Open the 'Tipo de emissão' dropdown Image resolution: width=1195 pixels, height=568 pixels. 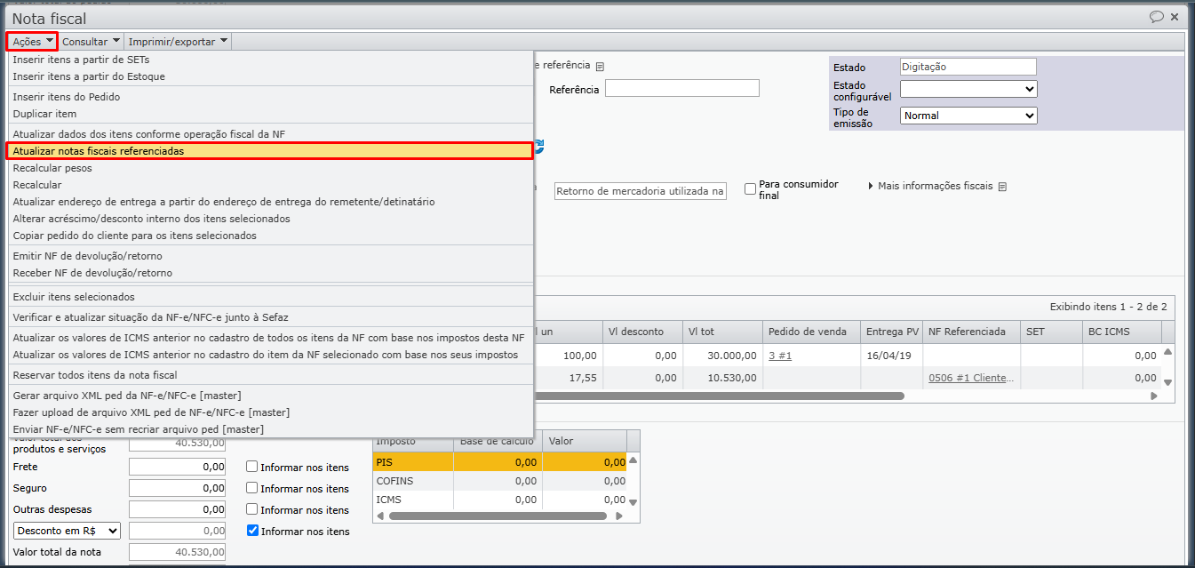click(x=968, y=116)
